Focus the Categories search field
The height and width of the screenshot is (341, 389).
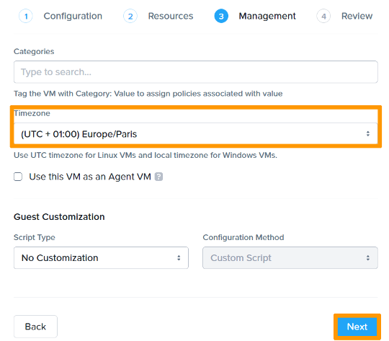[196, 72]
